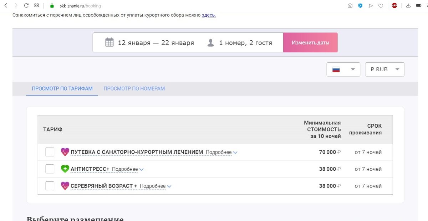Click the Adblock Plus ABP icon
Viewport: 428px width, 221px height.
pos(394,5)
